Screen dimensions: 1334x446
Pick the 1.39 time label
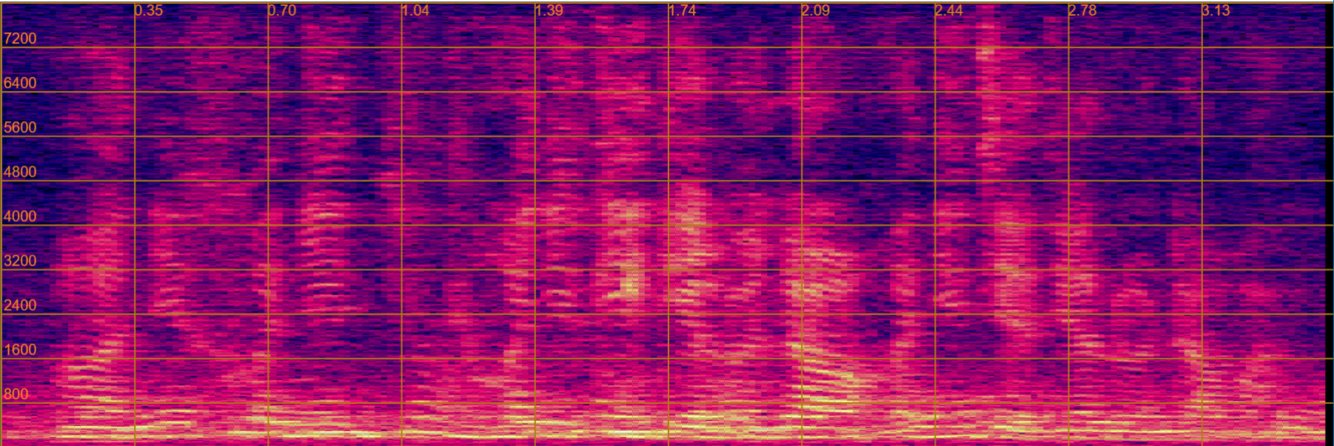coord(549,10)
